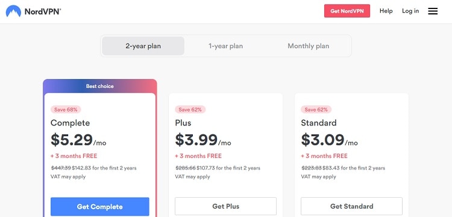Open the Help link

386,11
